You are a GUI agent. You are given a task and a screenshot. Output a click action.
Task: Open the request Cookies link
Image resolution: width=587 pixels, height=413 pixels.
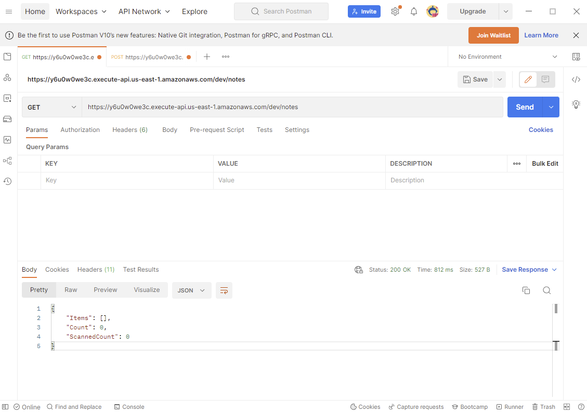coord(541,130)
